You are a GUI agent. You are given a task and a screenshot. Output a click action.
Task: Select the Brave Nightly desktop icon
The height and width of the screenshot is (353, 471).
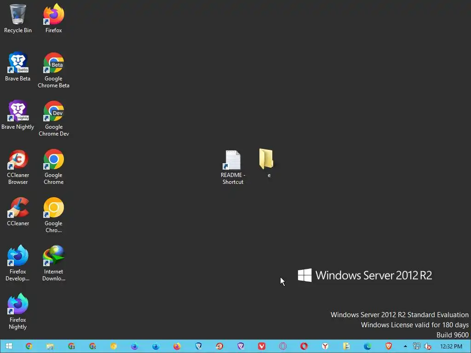tap(18, 115)
